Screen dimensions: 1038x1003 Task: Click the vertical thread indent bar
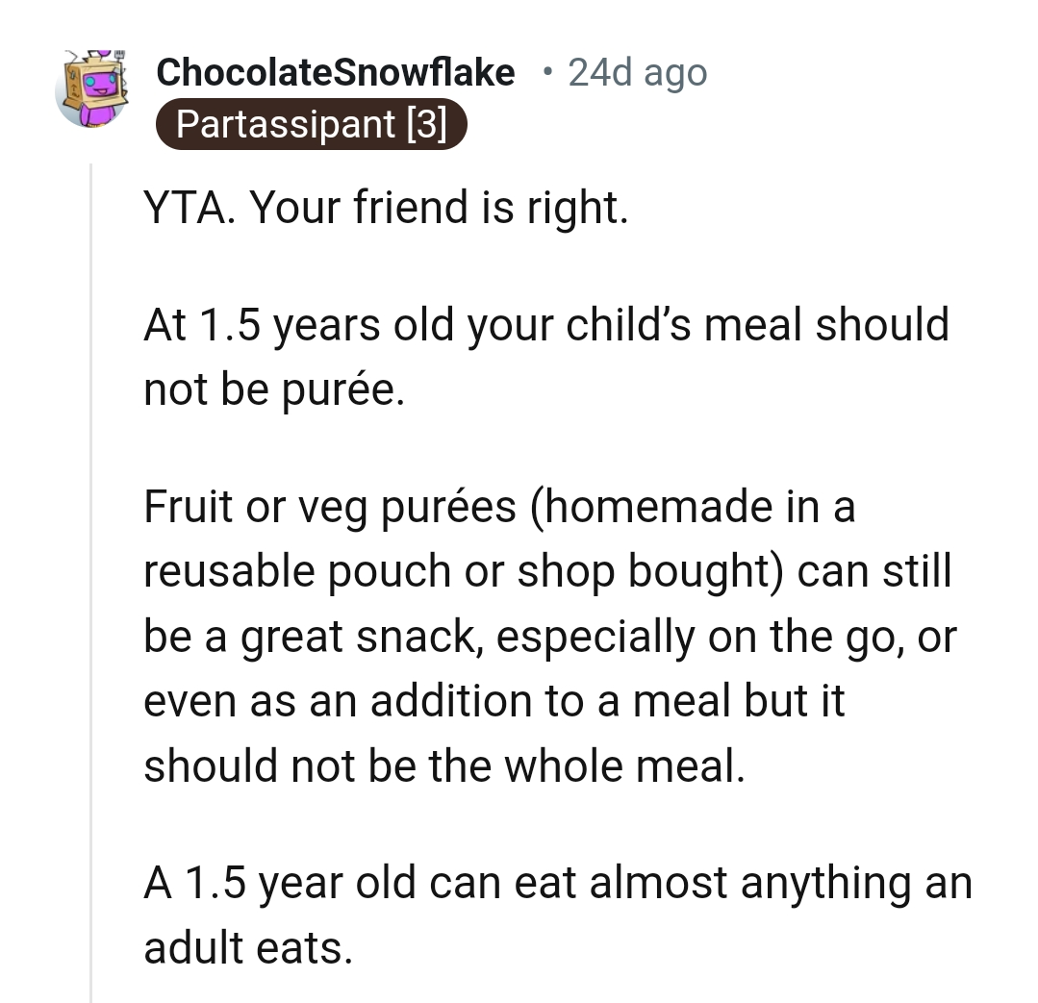point(91,577)
